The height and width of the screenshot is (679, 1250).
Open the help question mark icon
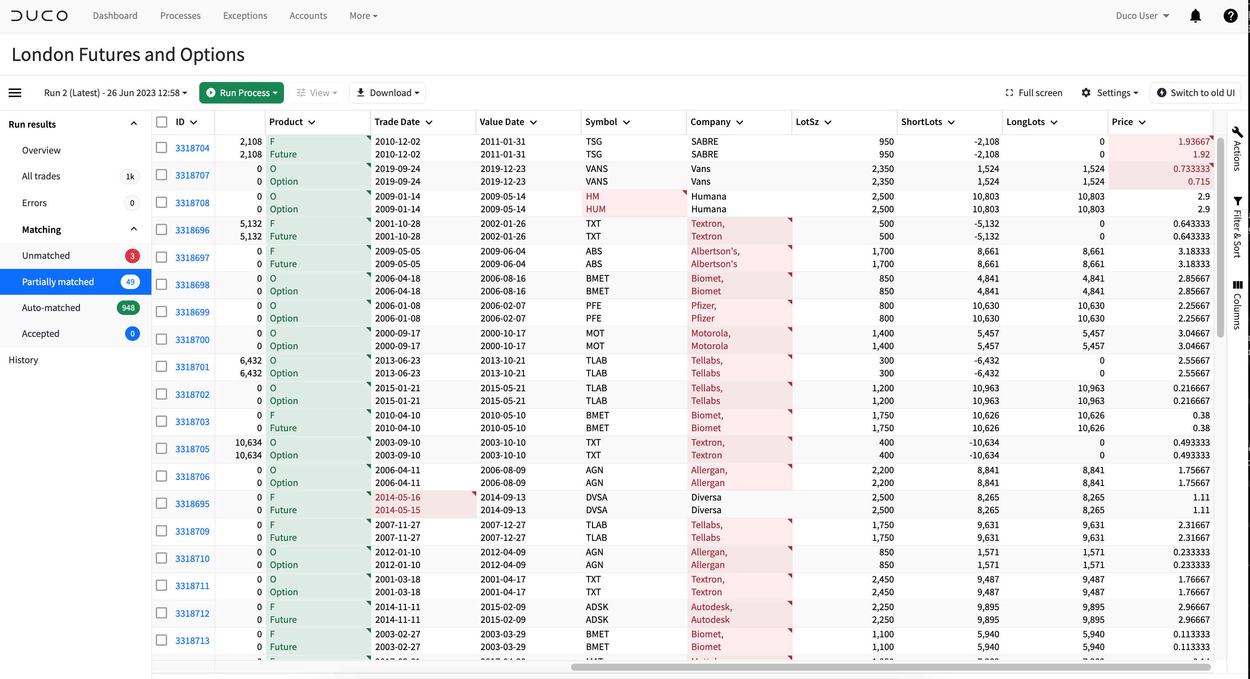pos(1230,16)
